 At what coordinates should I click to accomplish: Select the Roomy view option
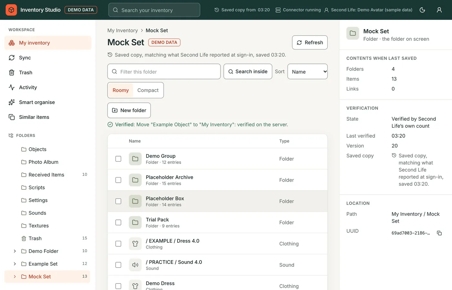click(x=121, y=90)
